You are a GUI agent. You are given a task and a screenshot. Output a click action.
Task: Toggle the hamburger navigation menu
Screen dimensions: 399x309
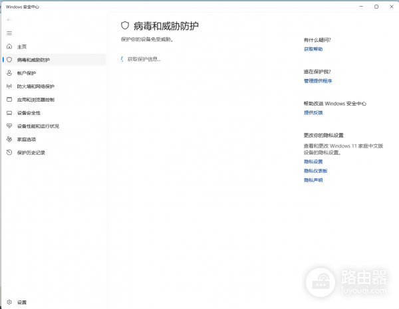tap(9, 33)
